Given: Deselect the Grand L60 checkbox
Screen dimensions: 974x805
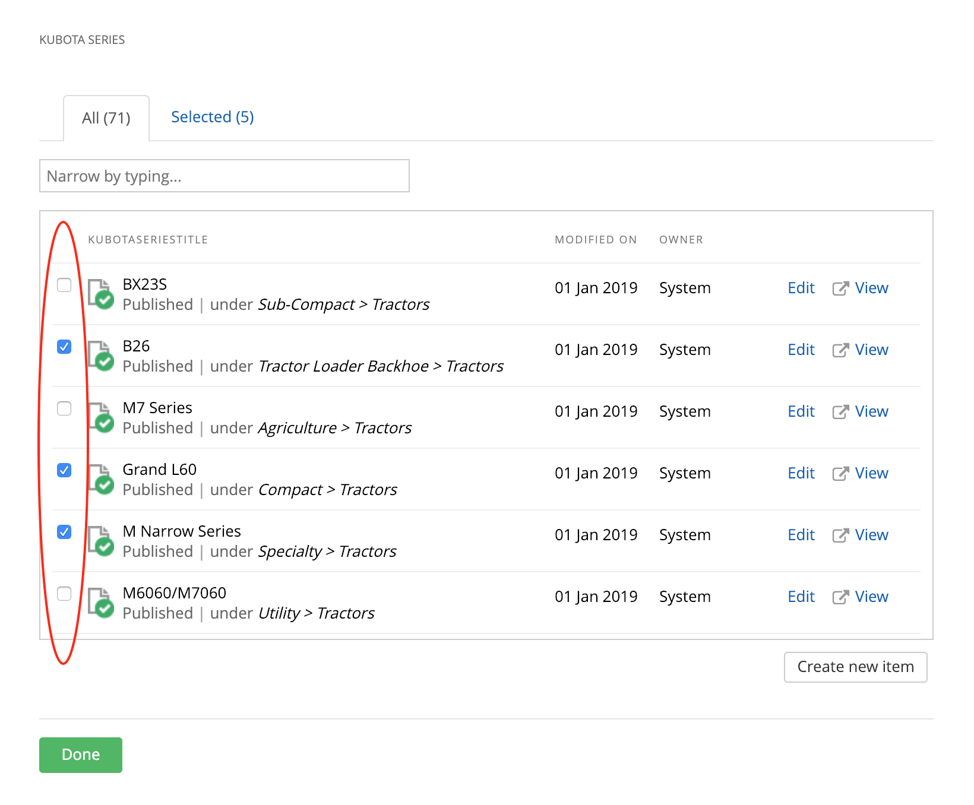Looking at the screenshot, I should tap(64, 470).
